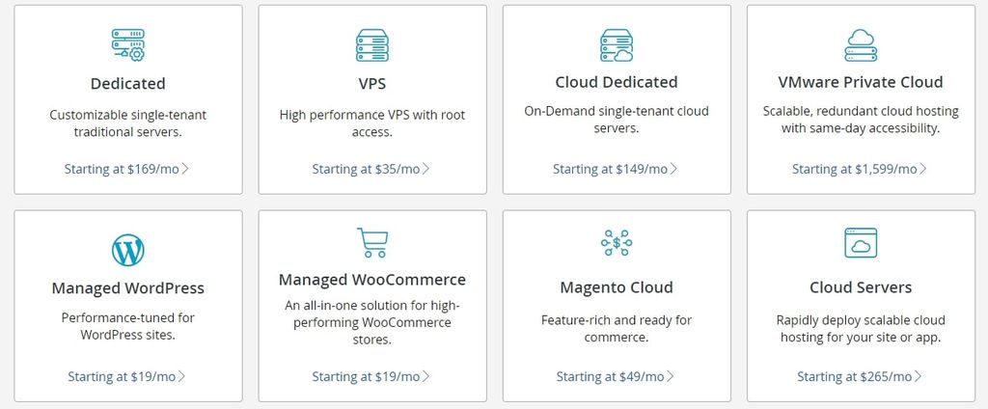Screen dimensions: 988x409
Task: Click the Cloud Servers browser icon
Action: point(860,243)
